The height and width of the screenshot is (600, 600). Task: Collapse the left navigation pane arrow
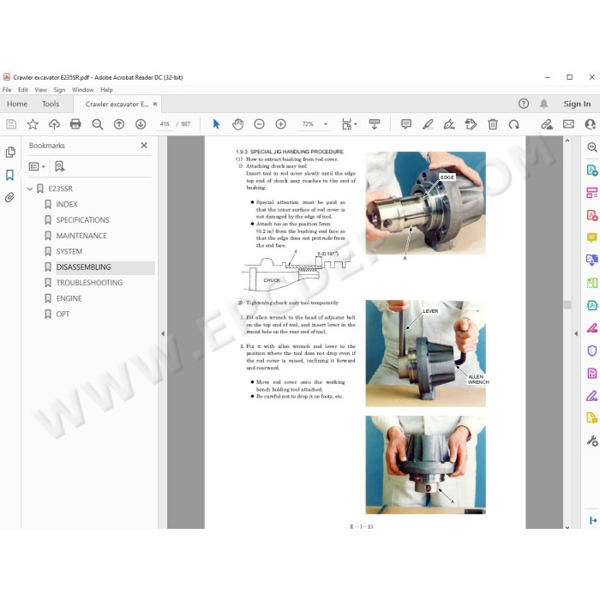tap(163, 333)
